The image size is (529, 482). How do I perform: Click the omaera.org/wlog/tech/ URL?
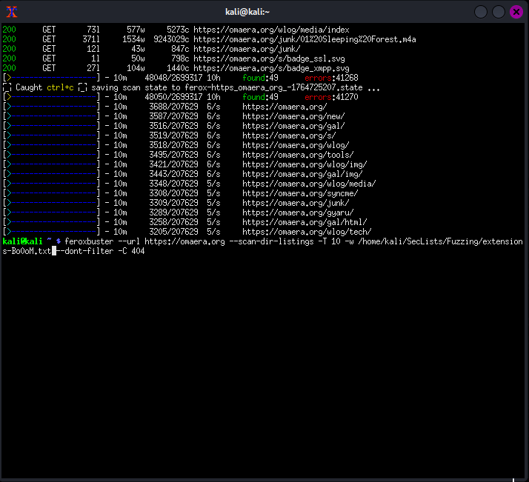(307, 232)
